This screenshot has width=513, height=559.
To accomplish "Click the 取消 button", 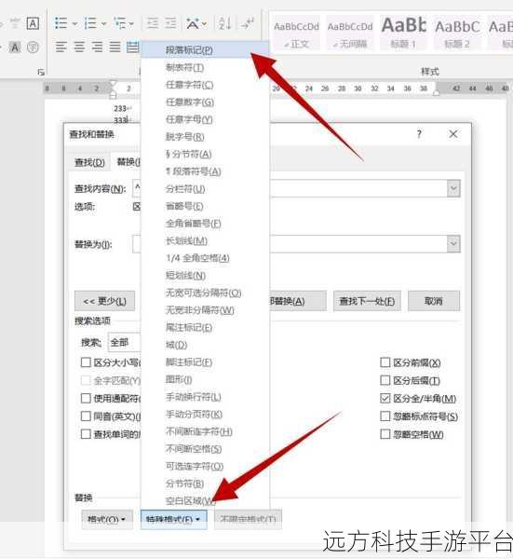I will coord(434,301).
